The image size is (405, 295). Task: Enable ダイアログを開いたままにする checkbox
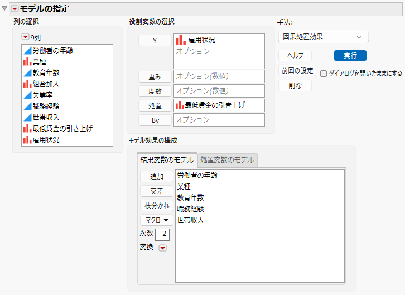pyautogui.click(x=324, y=74)
